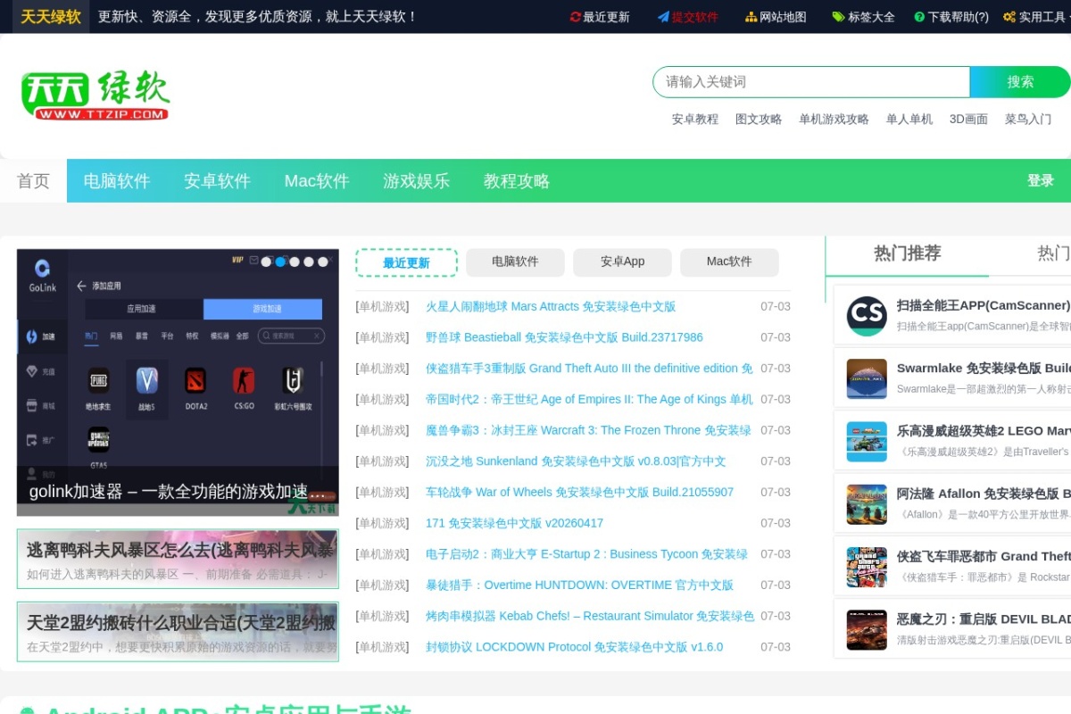This screenshot has height=714, width=1071.
Task: Click the 乐高漫威超级英雄2 game icon
Action: [867, 442]
